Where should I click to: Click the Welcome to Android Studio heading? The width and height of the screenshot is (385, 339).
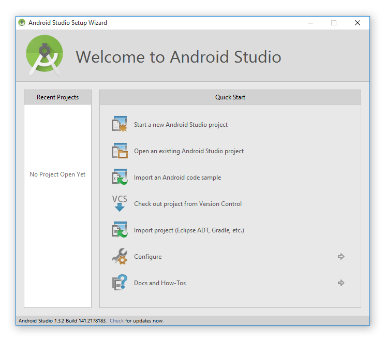click(179, 57)
